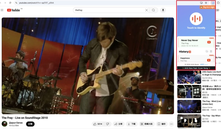Viewport: 221px width, 129px height.
Task: Subscribe to the channel with 訂閱 button
Action: click(x=30, y=124)
